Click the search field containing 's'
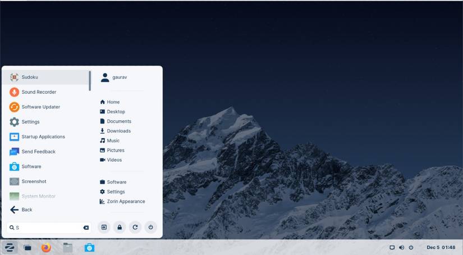Viewport: 463px width, 255px height. point(49,227)
